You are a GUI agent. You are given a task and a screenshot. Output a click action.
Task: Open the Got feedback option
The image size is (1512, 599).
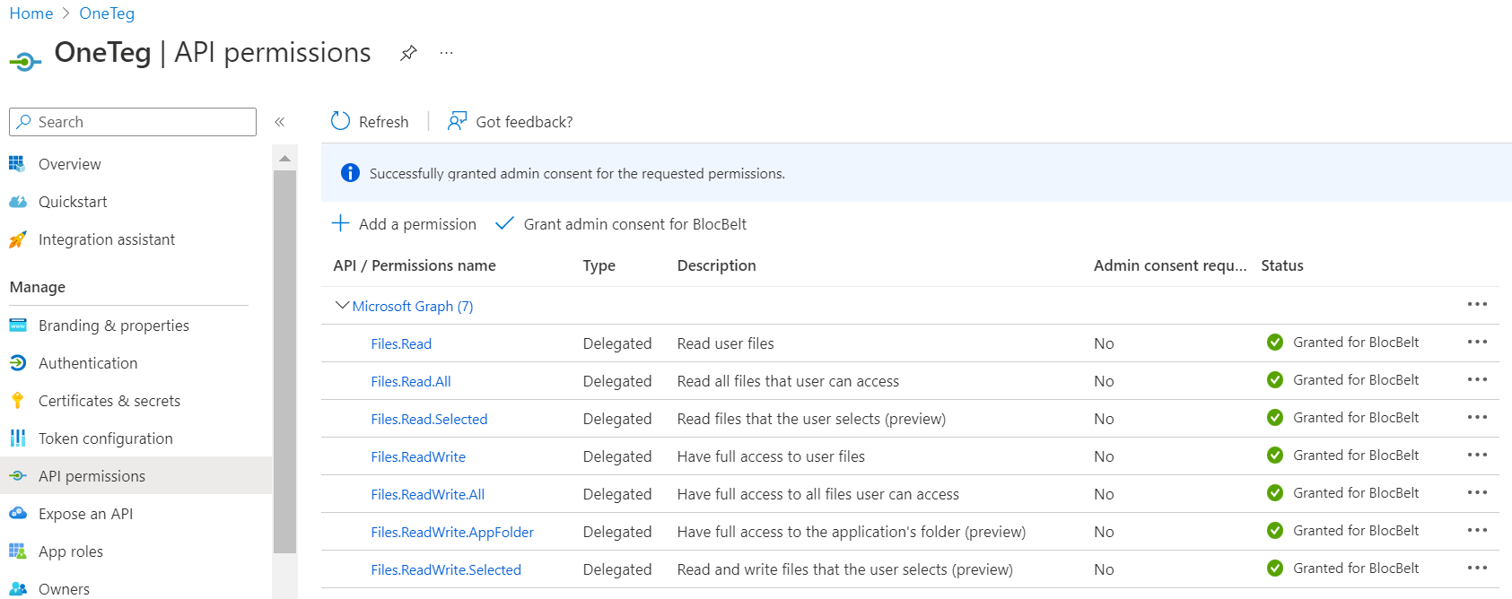pyautogui.click(x=510, y=122)
